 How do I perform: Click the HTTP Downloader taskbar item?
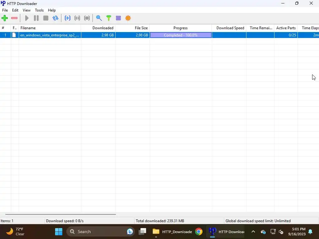[226, 232]
